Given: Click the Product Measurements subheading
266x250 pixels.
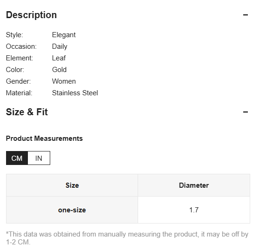Looking at the screenshot, I should [x=44, y=138].
